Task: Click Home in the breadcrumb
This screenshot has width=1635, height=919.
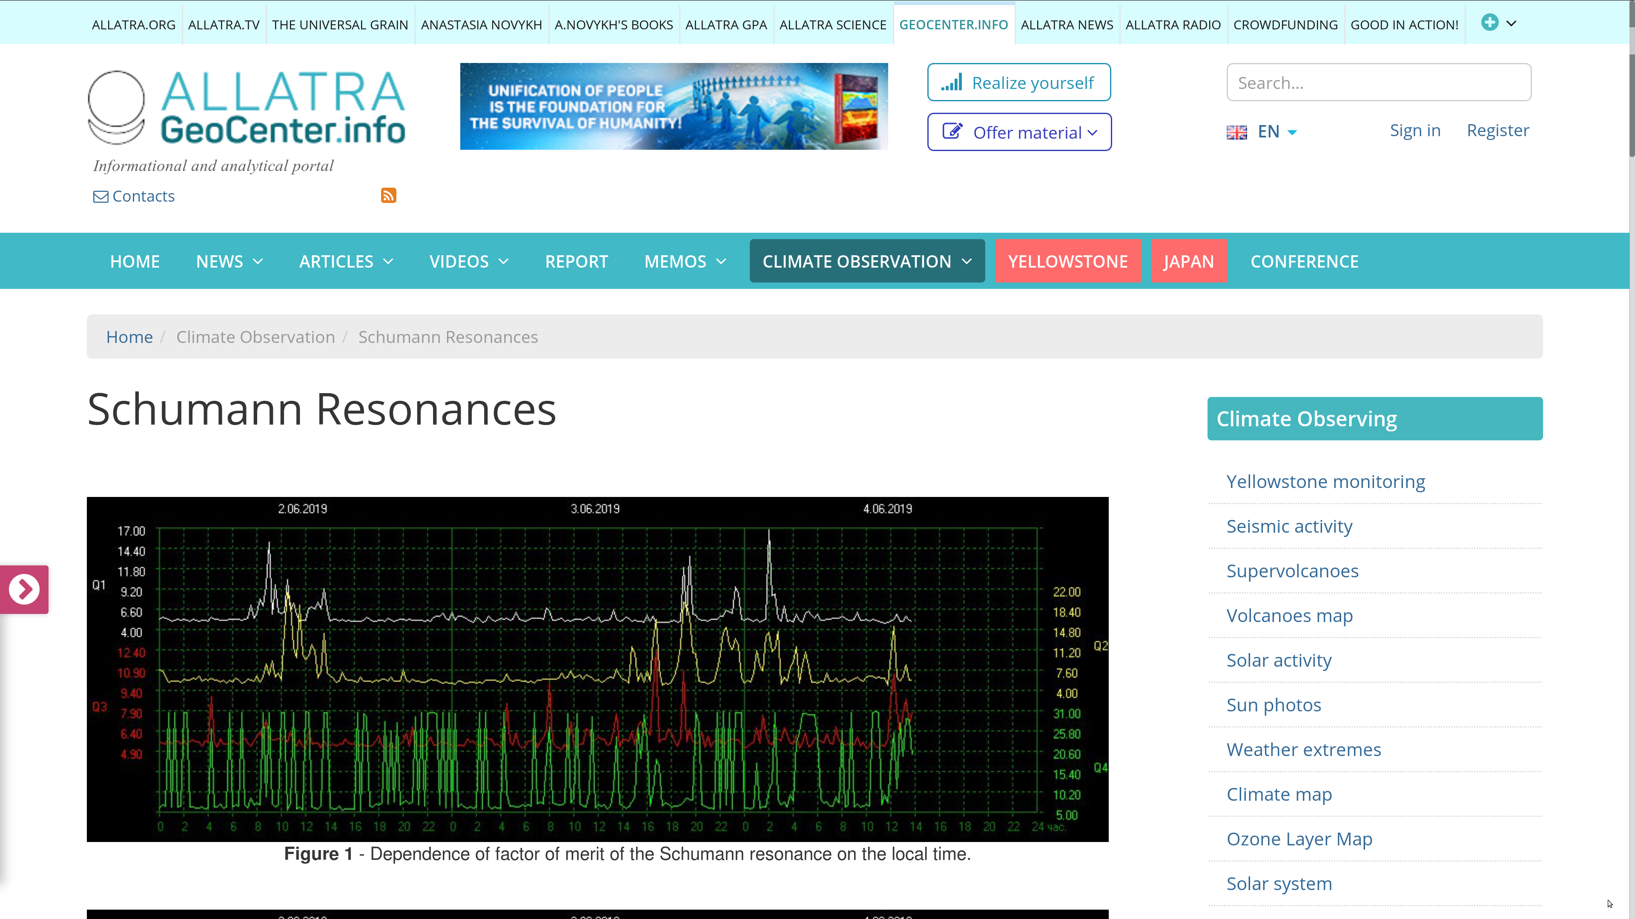Action: pos(129,337)
